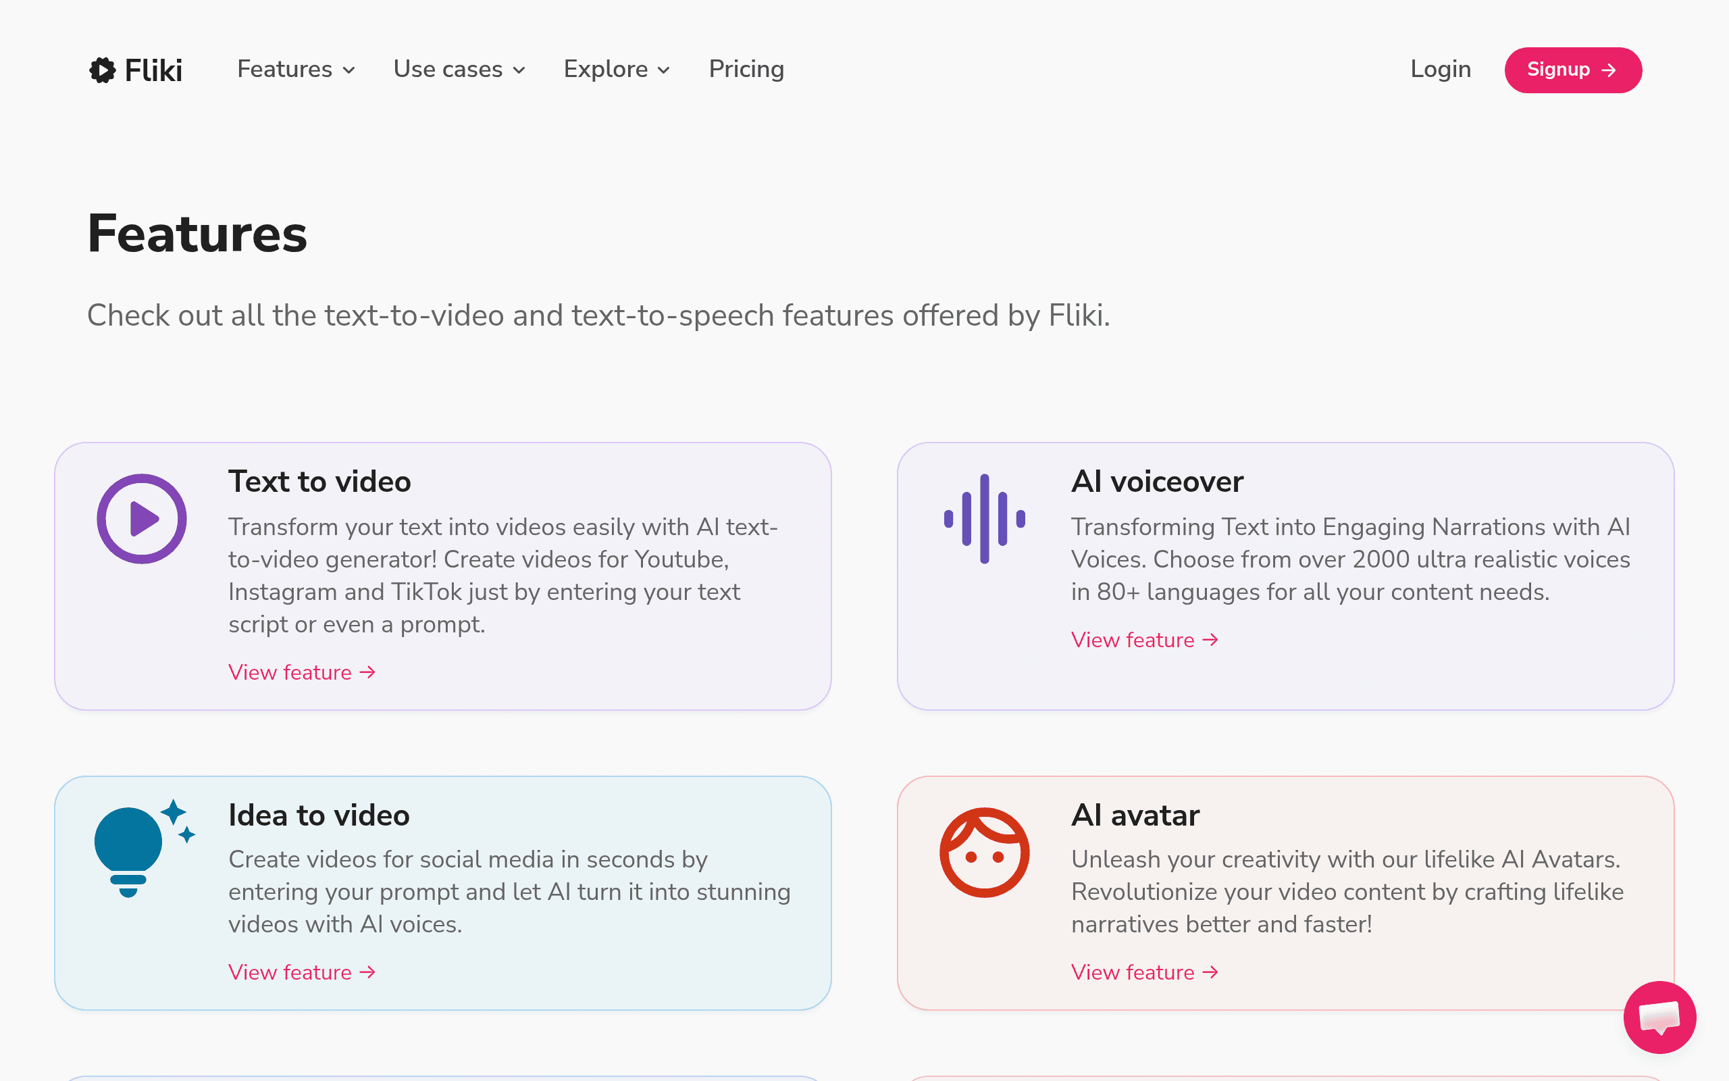This screenshot has width=1729, height=1081.
Task: Expand the Use cases dropdown menu
Action: (459, 70)
